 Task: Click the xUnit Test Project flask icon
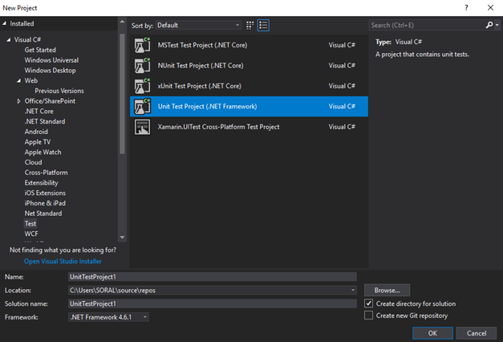point(142,86)
